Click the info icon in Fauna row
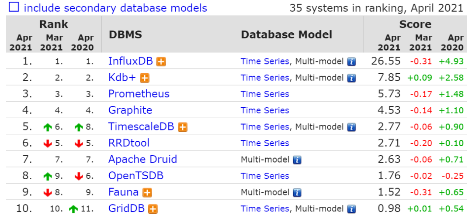The image size is (472, 215). point(297,192)
